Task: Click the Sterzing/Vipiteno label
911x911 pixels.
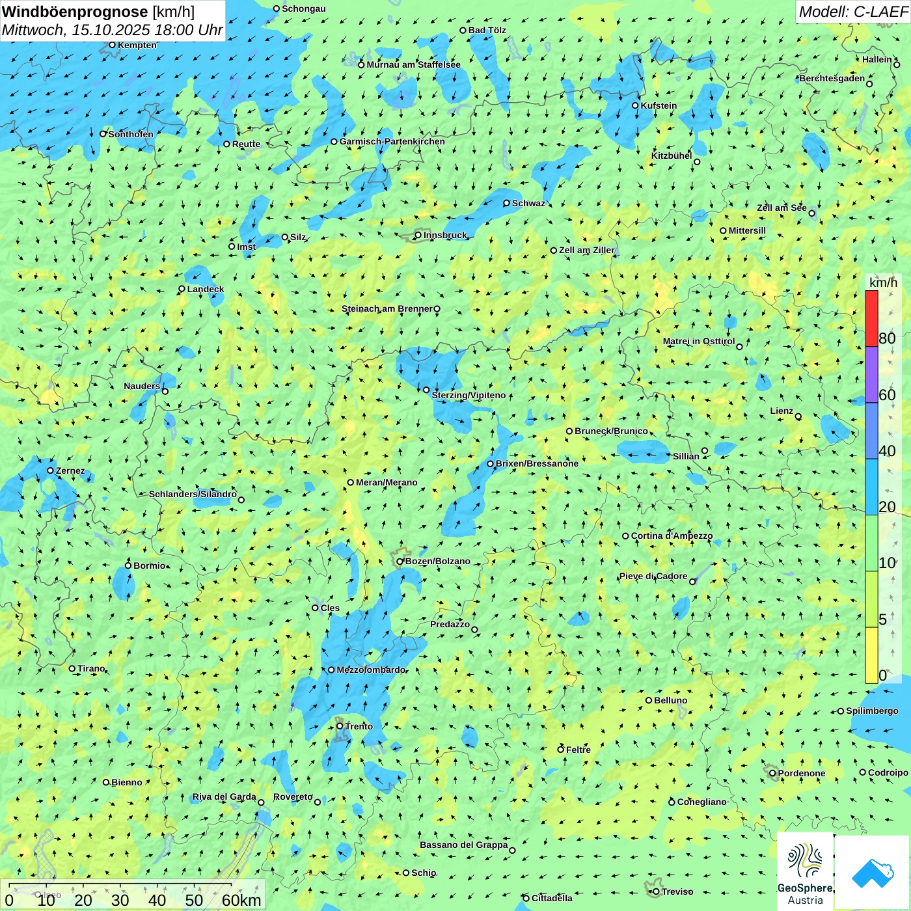Action: (469, 395)
